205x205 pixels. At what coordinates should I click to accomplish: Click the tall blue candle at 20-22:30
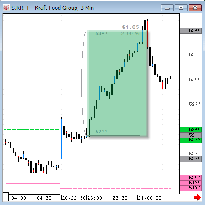61,139
